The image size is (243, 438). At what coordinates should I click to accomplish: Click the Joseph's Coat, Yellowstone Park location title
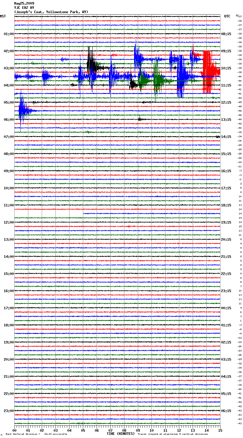coord(51,12)
